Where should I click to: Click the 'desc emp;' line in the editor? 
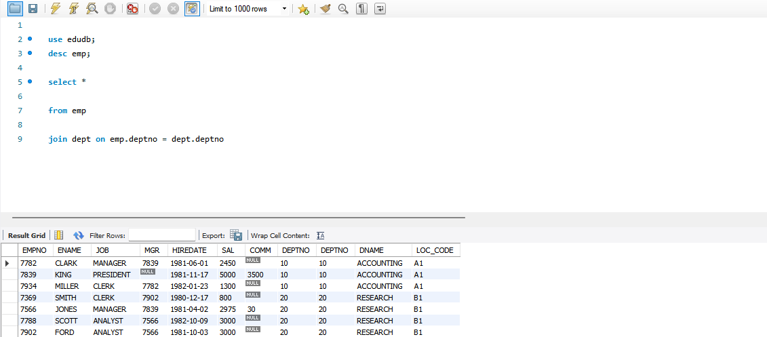click(x=69, y=54)
